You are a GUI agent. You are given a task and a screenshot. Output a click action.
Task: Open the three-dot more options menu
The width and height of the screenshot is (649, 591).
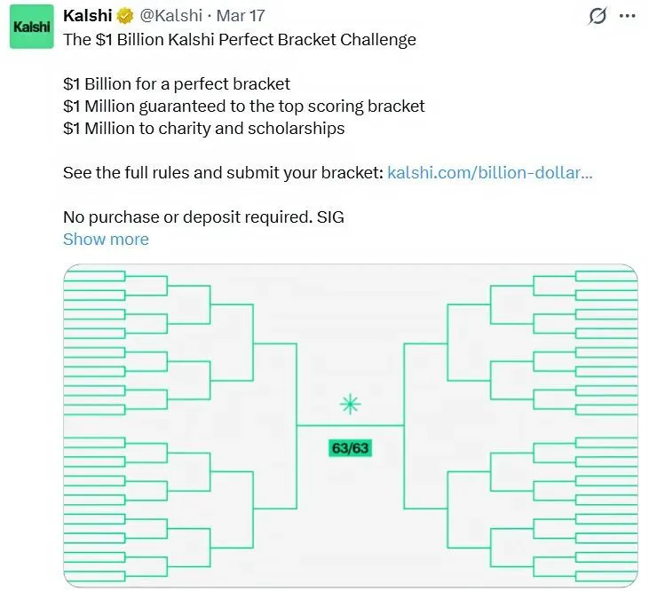[627, 16]
